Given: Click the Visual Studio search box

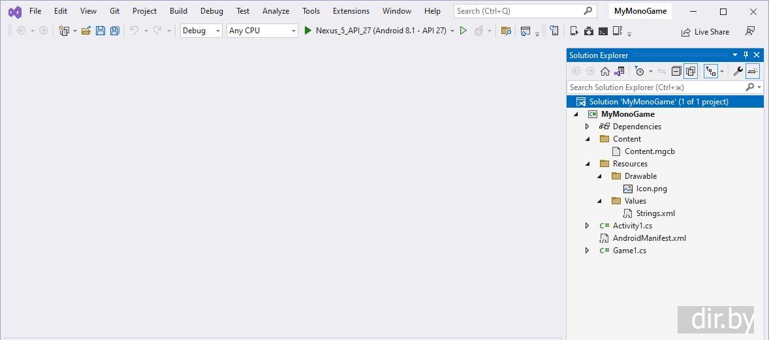Looking at the screenshot, I should click(525, 11).
